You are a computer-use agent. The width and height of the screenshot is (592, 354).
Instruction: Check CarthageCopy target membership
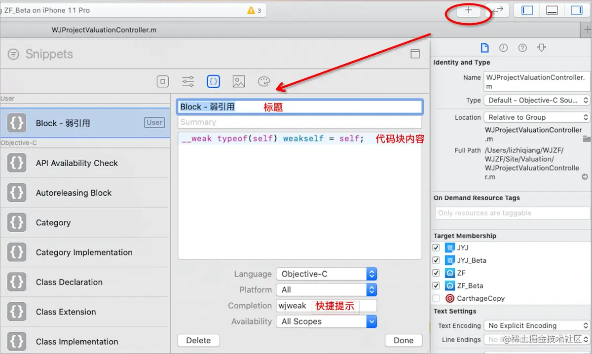pyautogui.click(x=436, y=298)
